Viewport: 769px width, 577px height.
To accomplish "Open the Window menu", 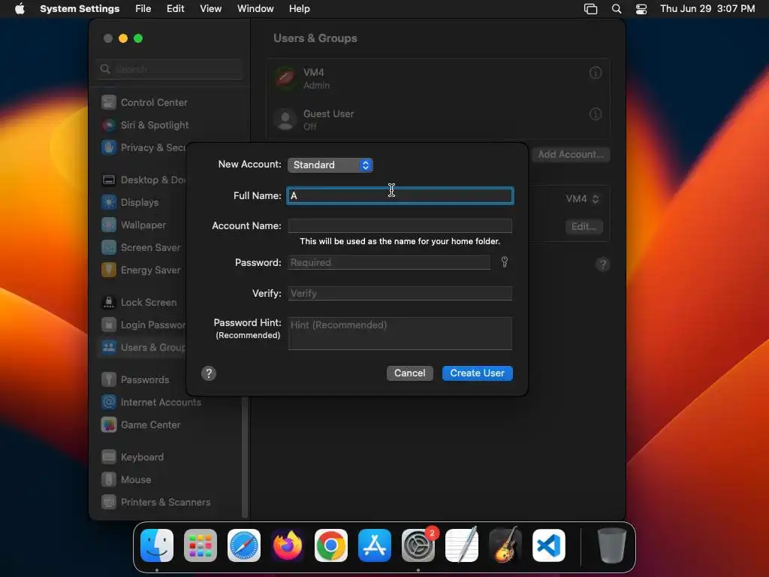I will coord(255,9).
